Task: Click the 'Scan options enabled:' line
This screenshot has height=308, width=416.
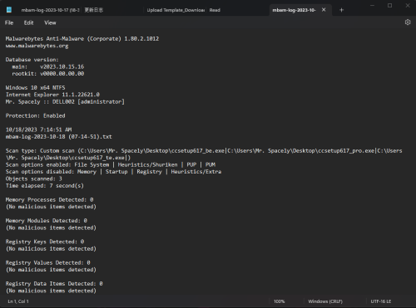Action: [111, 164]
